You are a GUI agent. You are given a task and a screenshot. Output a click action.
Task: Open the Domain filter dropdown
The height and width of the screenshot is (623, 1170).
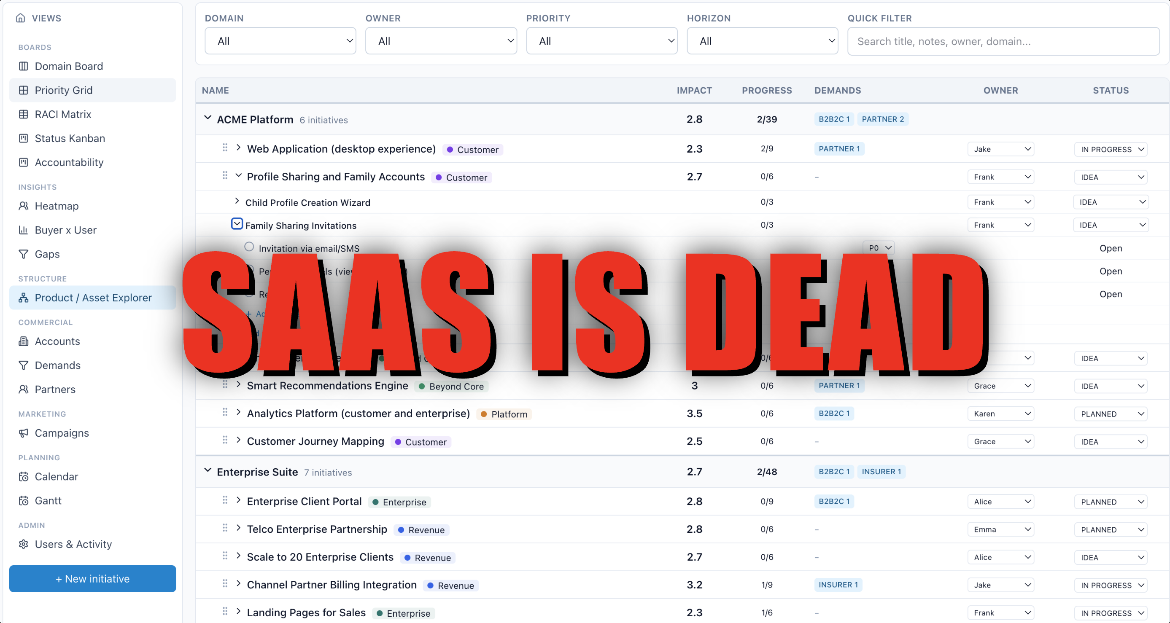[280, 41]
